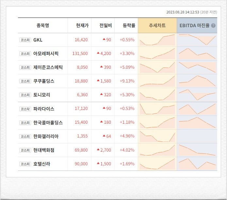
Task: Open the 한화갤러리아 stock link
Action: coord(46,136)
